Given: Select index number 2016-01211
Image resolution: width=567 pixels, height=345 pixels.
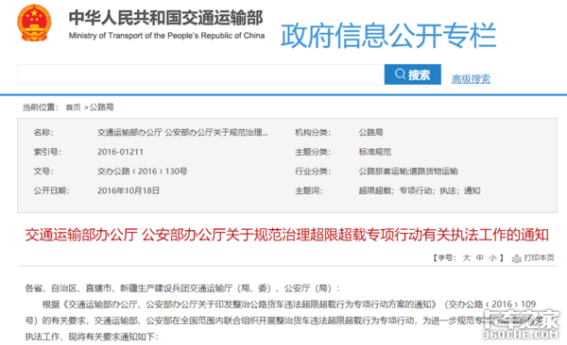Looking at the screenshot, I should (120, 152).
